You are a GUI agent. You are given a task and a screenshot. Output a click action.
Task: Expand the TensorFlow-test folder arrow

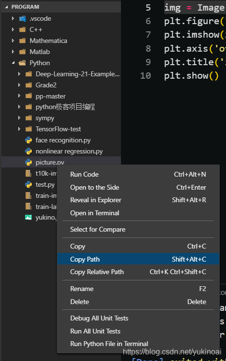[19, 129]
